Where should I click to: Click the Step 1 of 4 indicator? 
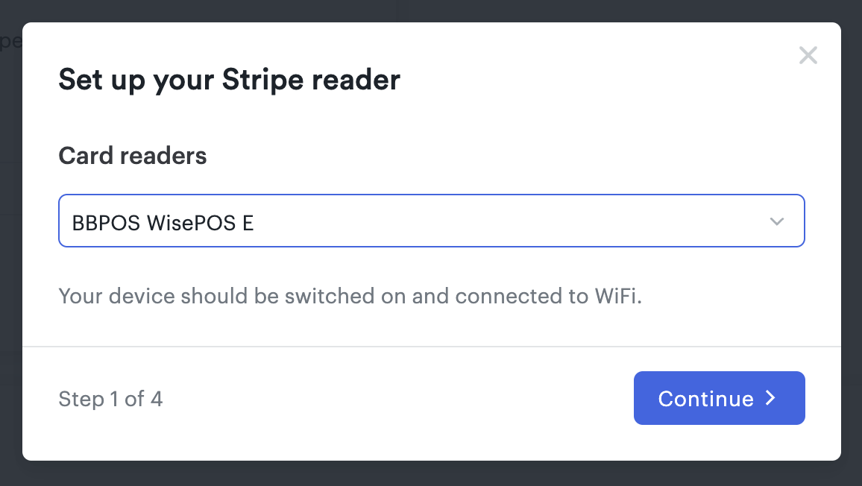point(110,399)
